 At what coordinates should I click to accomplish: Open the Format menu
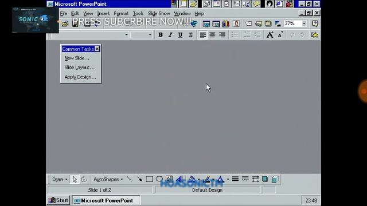(121, 14)
